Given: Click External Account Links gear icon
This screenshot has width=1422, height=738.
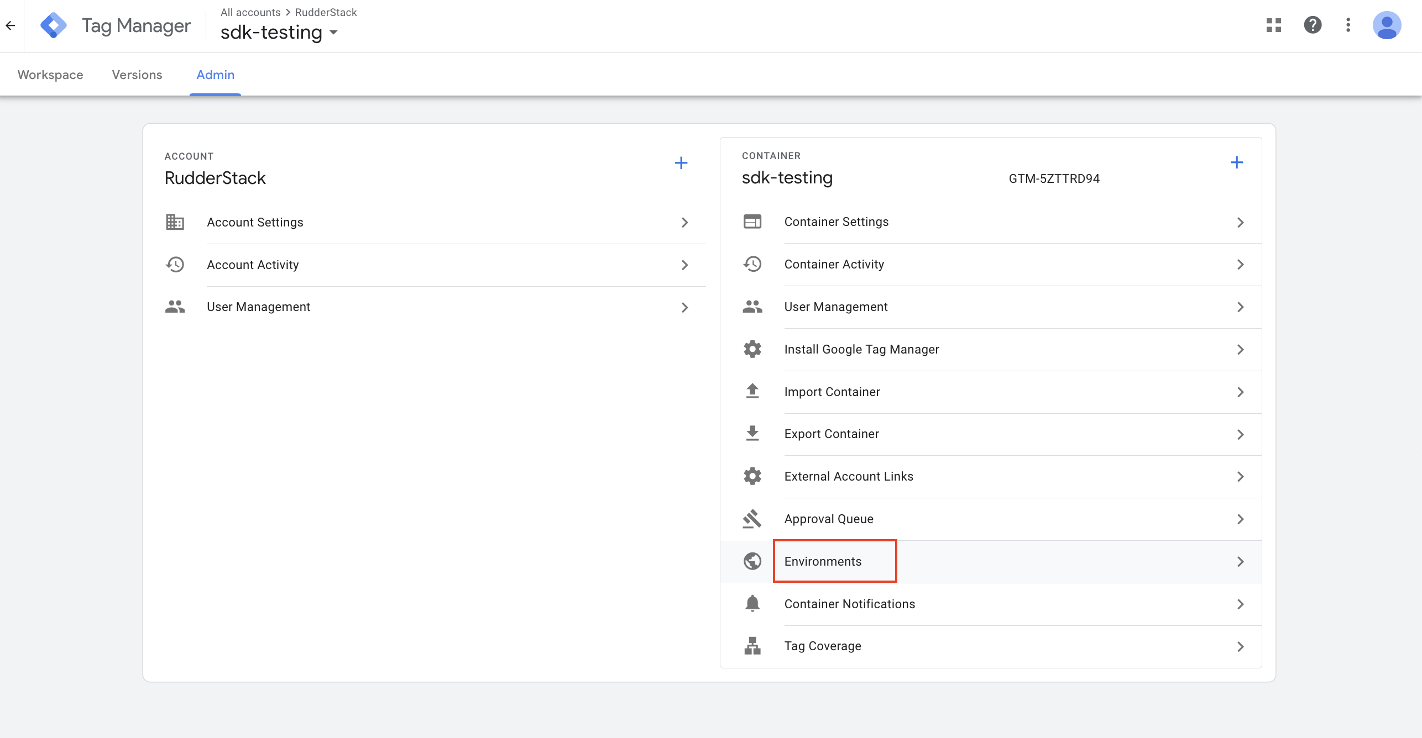Looking at the screenshot, I should 752,476.
